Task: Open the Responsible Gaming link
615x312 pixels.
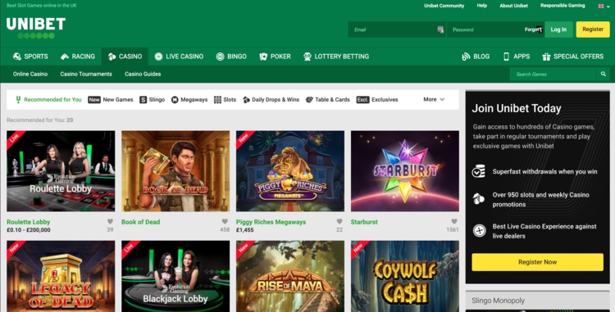Action: pos(563,6)
